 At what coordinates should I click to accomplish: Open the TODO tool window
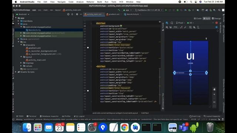pyautogui.click(x=20, y=116)
